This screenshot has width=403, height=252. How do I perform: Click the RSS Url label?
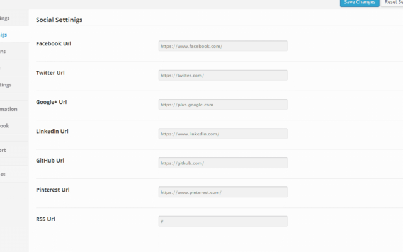click(x=45, y=219)
